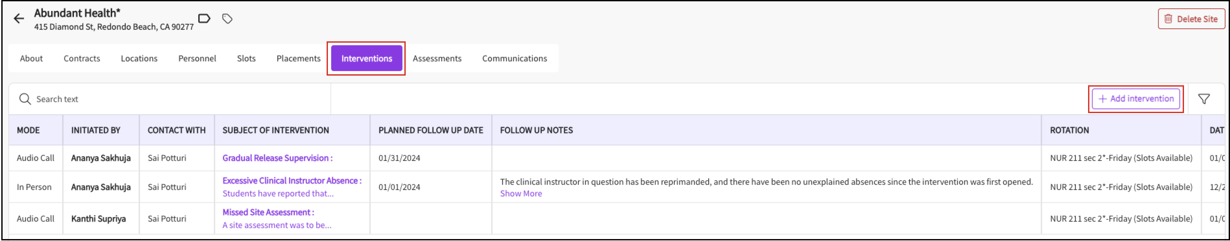The width and height of the screenshot is (1230, 241).
Task: Open the Slots tab
Action: click(246, 58)
